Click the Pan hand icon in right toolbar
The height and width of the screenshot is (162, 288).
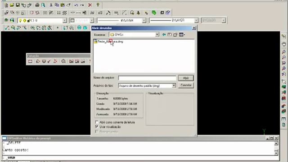[284, 44]
